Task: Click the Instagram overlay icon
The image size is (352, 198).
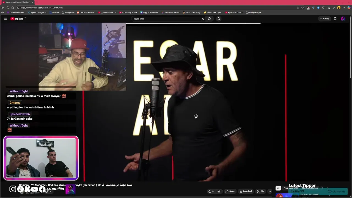Action: point(13,189)
